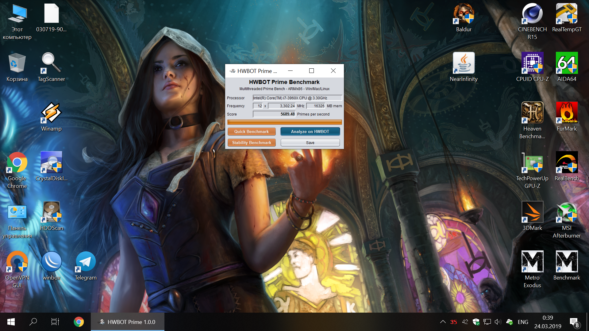Open taskbar search magnifier
589x331 pixels.
(33, 322)
